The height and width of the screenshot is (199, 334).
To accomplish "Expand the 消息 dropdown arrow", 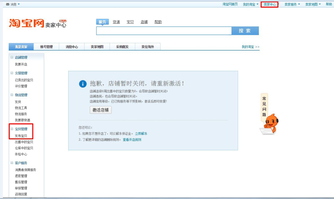I will click(x=19, y=4).
